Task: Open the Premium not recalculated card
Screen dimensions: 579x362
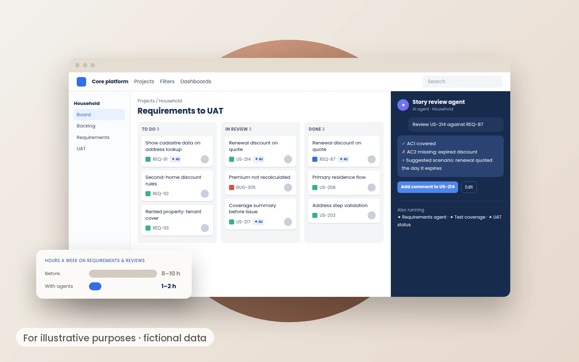Action: tap(261, 183)
